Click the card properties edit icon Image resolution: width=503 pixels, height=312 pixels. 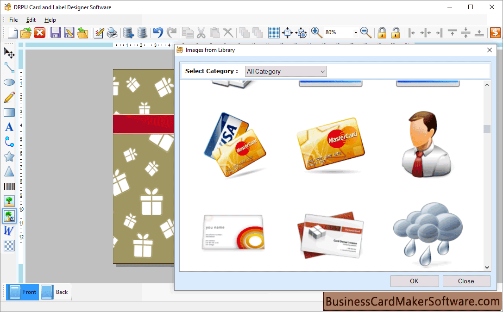tap(99, 33)
